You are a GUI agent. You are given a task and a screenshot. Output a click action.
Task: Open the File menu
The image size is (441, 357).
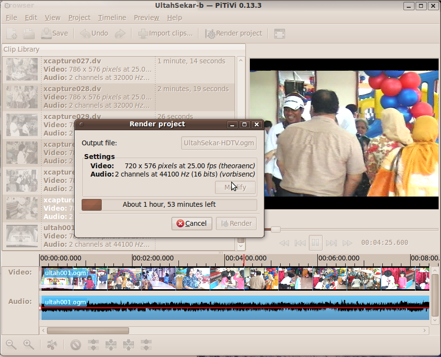pos(11,18)
